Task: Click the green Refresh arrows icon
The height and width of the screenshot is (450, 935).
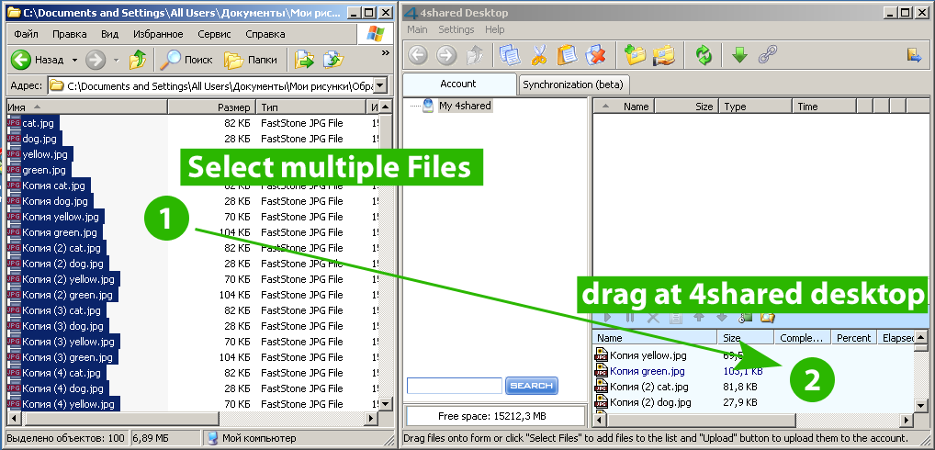Action: coord(704,56)
